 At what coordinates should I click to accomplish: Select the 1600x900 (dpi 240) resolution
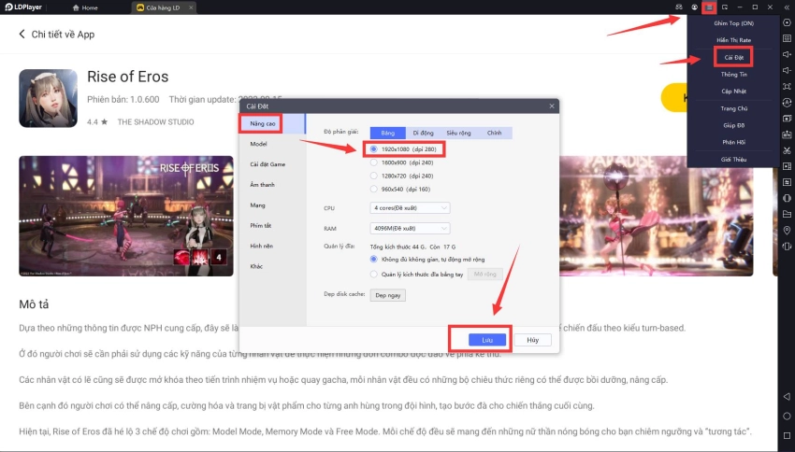[x=401, y=162]
